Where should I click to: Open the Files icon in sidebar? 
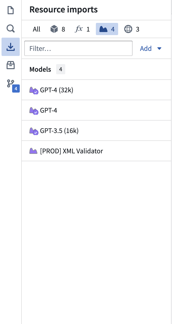(10, 10)
